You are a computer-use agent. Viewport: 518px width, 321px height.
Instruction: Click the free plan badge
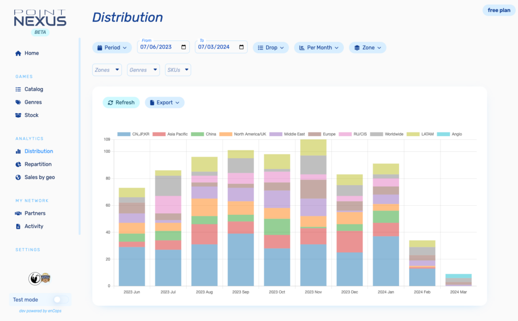(498, 10)
